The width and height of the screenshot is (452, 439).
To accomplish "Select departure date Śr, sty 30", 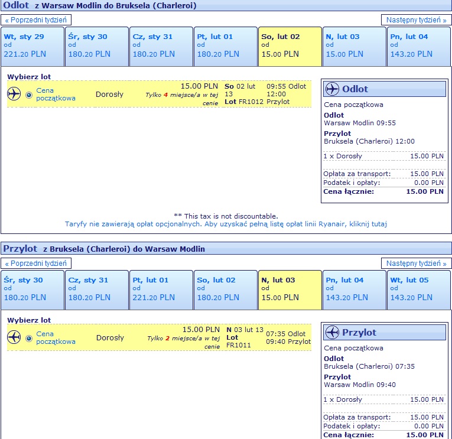I will coord(97,47).
